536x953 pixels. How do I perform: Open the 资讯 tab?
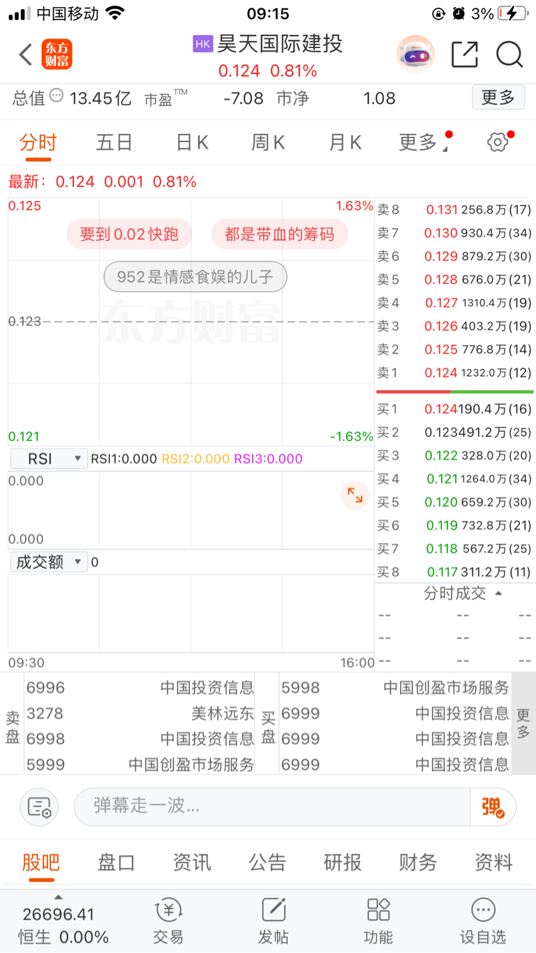pos(192,863)
